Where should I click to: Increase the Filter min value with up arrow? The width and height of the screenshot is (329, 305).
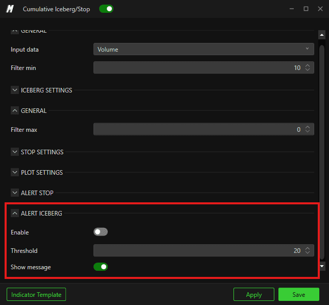[308, 65]
